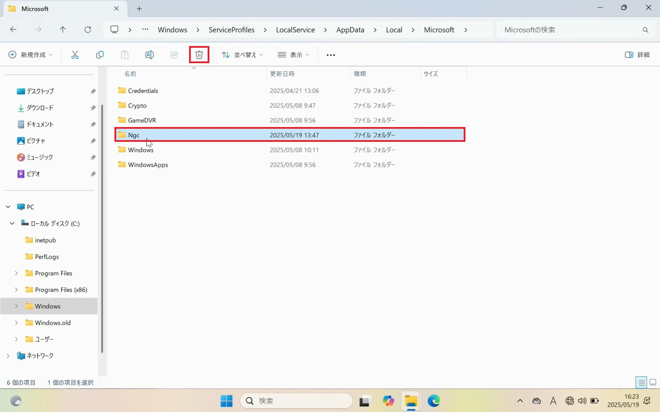Close the Microsoft tab

coord(116,9)
